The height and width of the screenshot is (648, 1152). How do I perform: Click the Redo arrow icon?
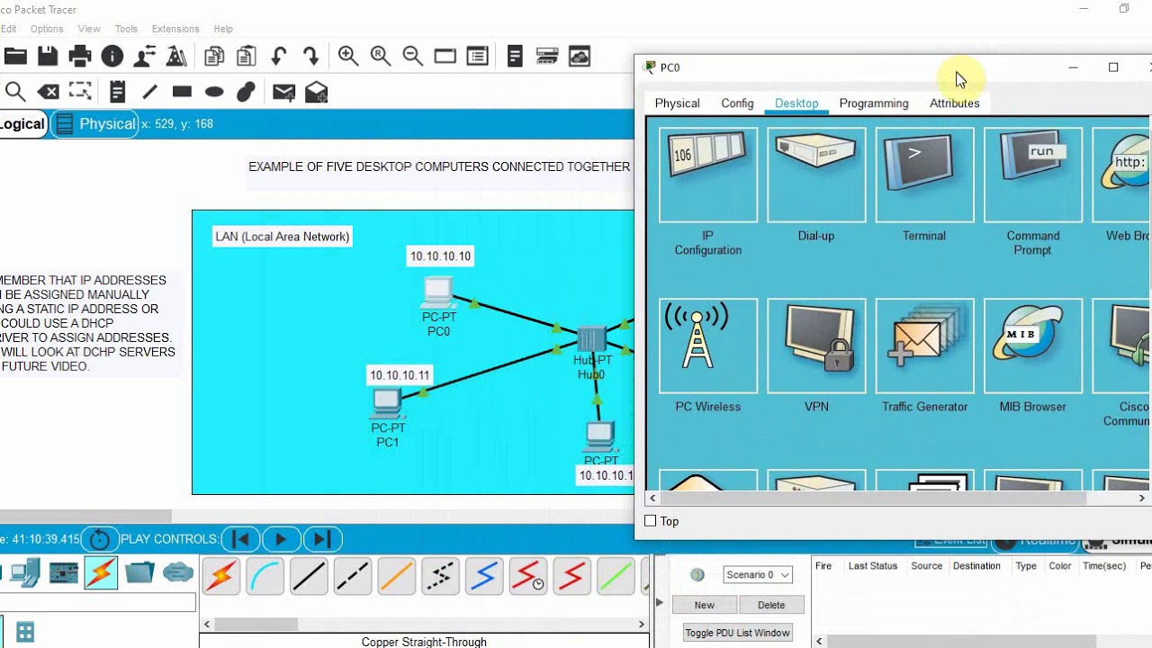point(311,57)
